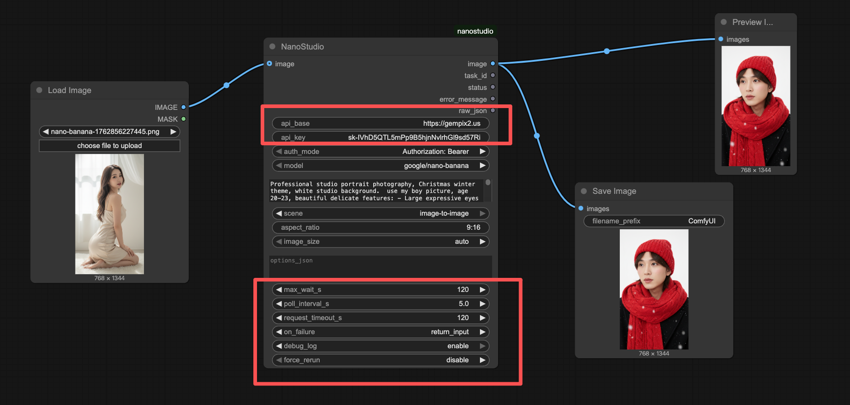Click the link midpoint dot leading to Preview Image
The image size is (850, 405).
pos(607,51)
